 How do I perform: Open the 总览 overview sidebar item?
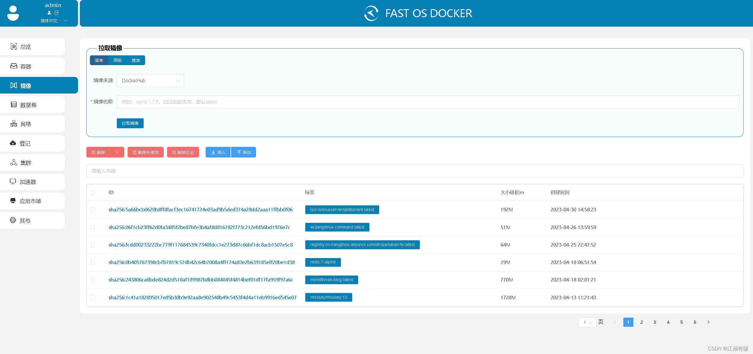32,47
